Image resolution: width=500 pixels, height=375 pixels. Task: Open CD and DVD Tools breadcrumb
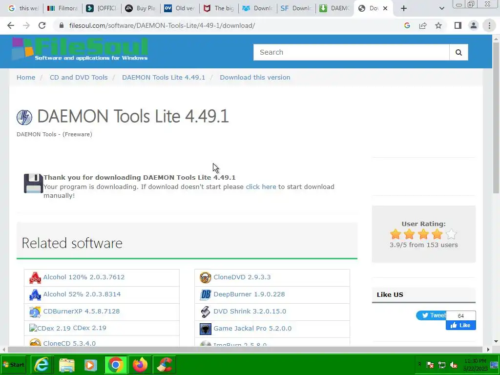(x=79, y=78)
